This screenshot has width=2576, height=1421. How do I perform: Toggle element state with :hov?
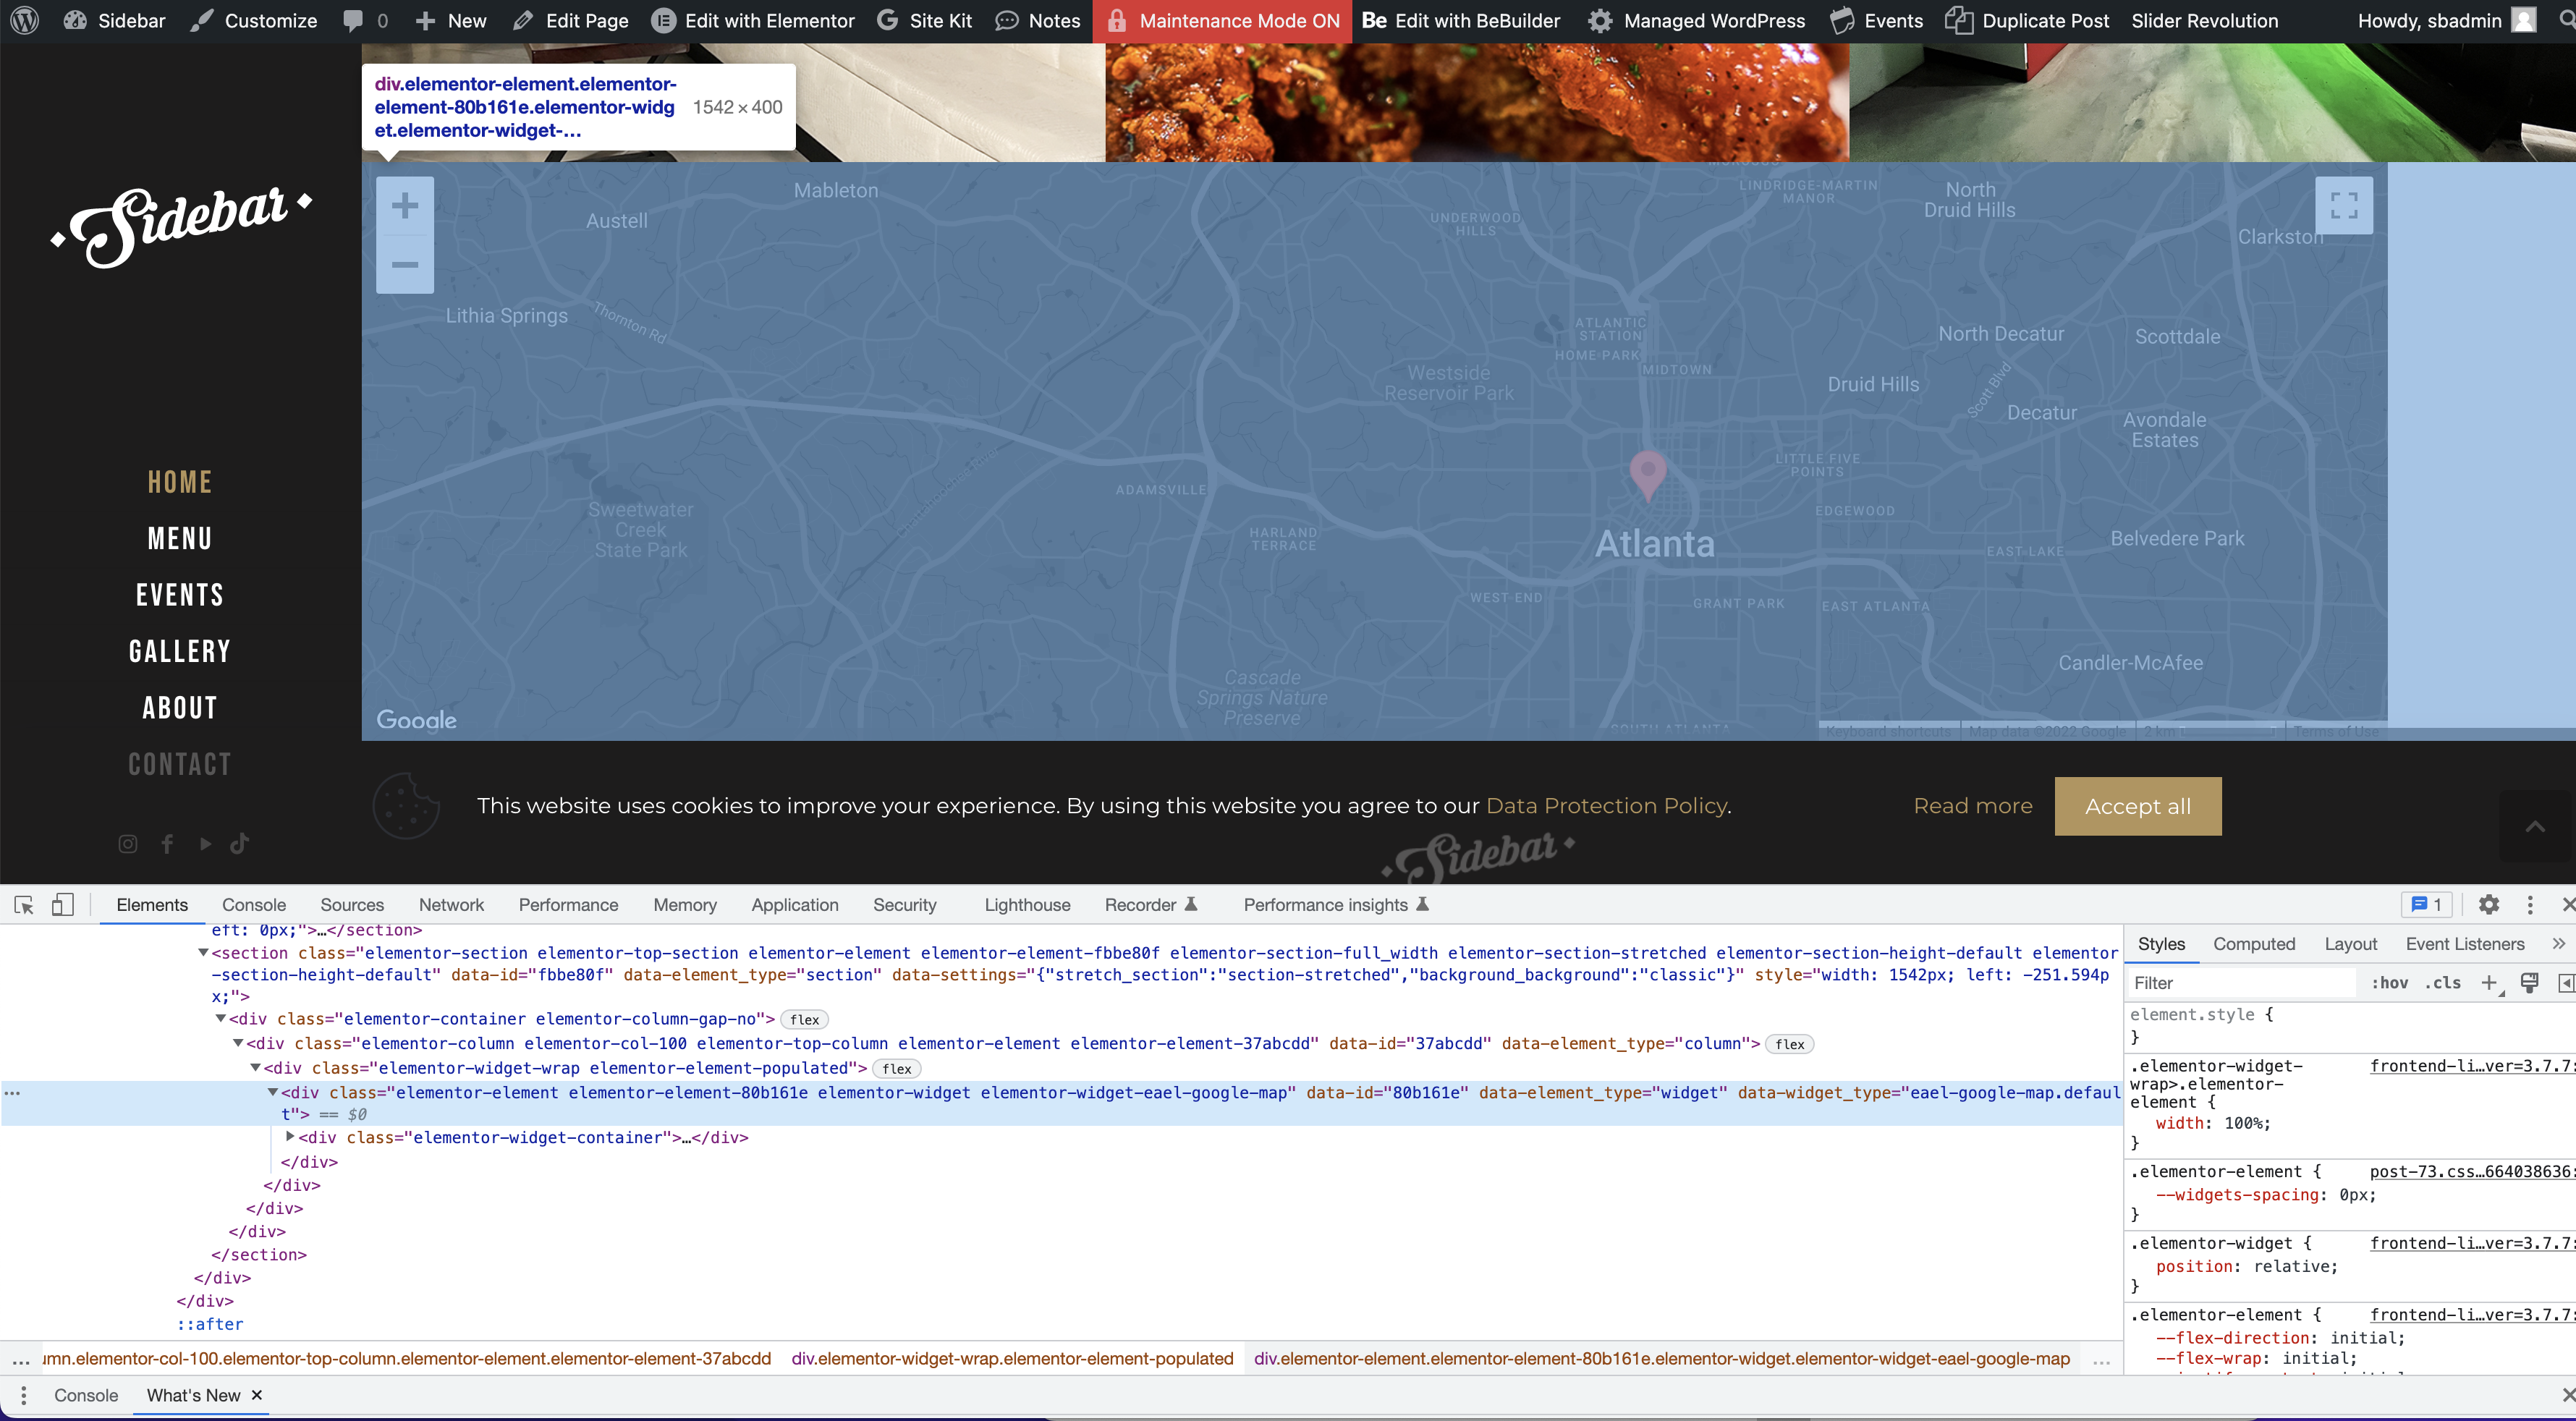2389,983
